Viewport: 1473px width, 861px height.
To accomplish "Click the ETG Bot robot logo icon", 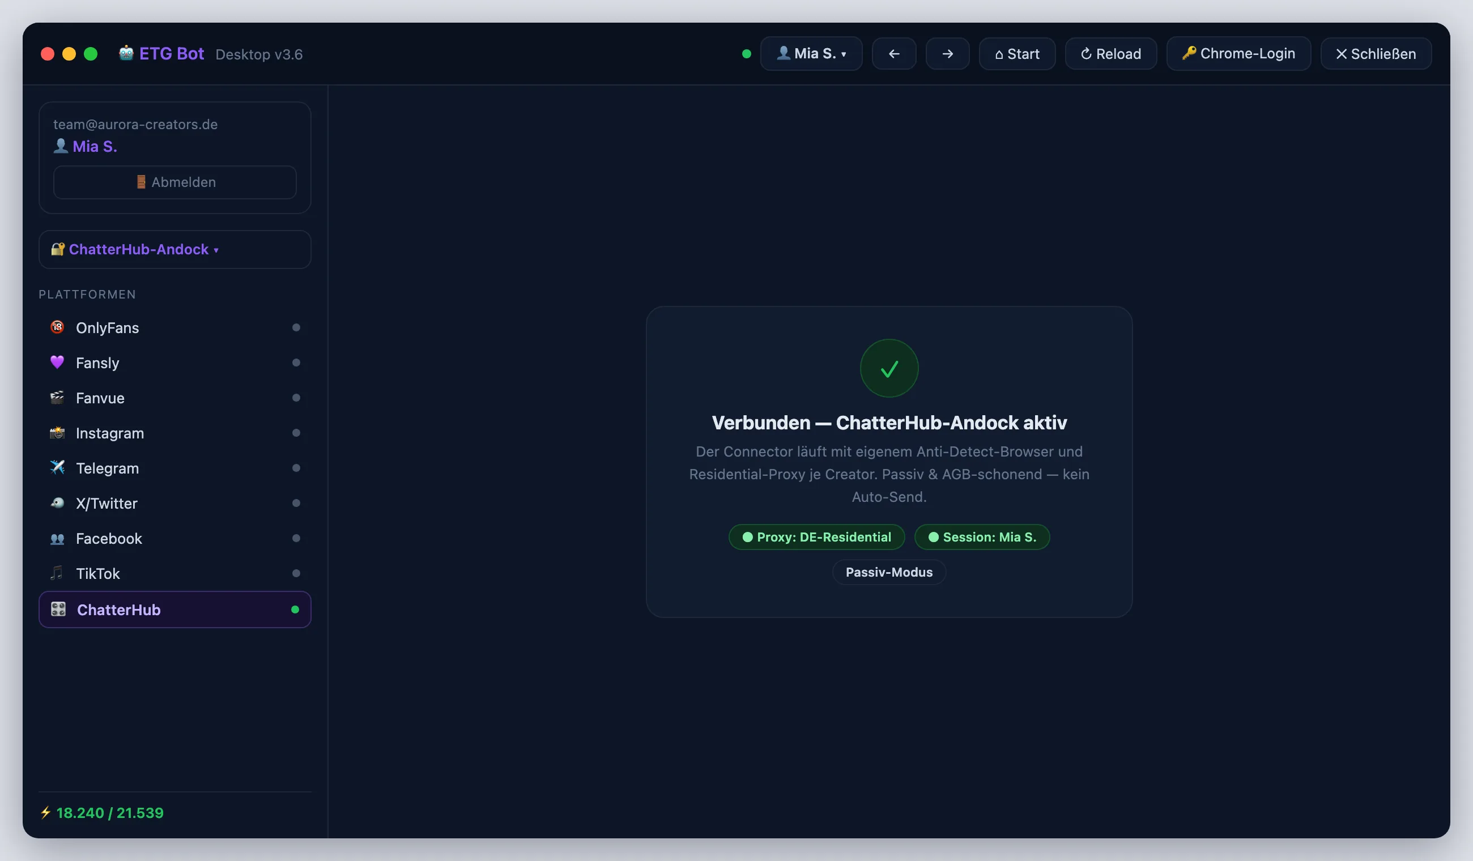I will [126, 53].
